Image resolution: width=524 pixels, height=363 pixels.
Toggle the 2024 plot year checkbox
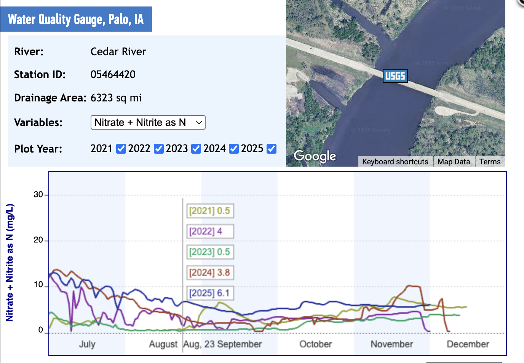point(234,149)
